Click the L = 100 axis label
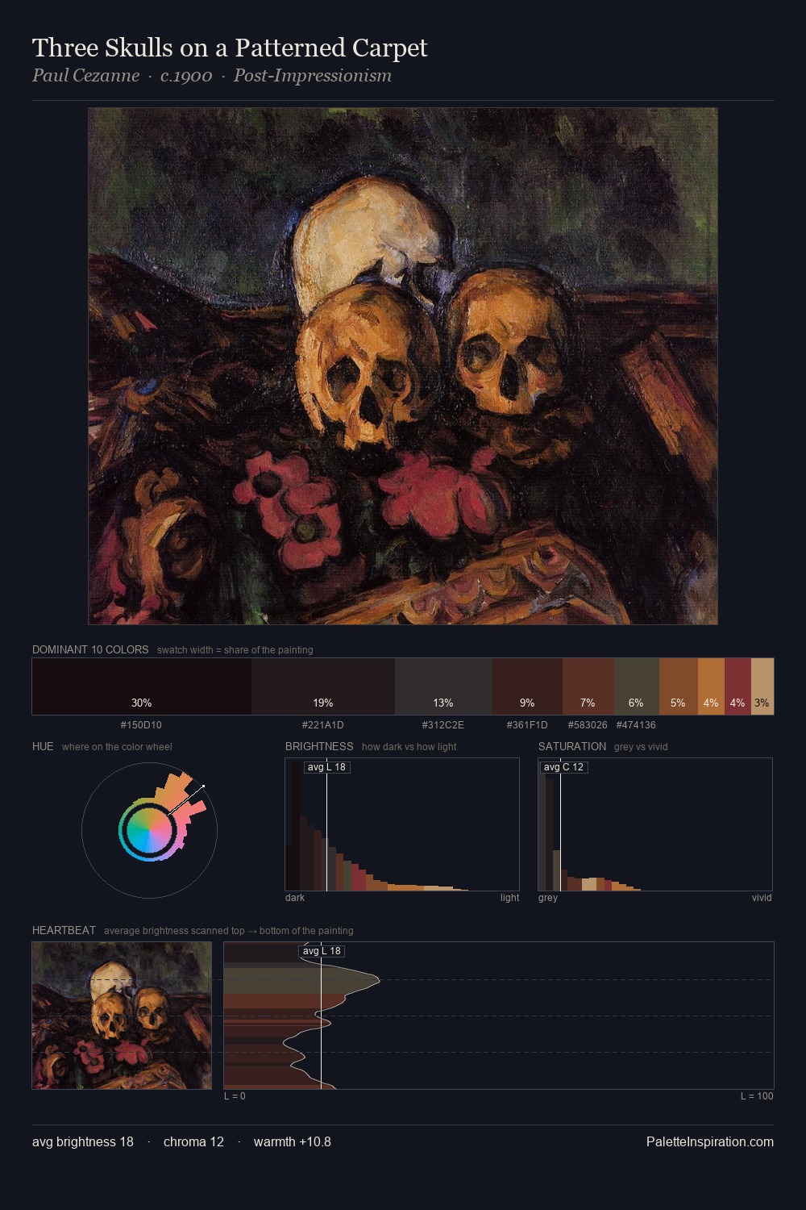 (x=757, y=1096)
